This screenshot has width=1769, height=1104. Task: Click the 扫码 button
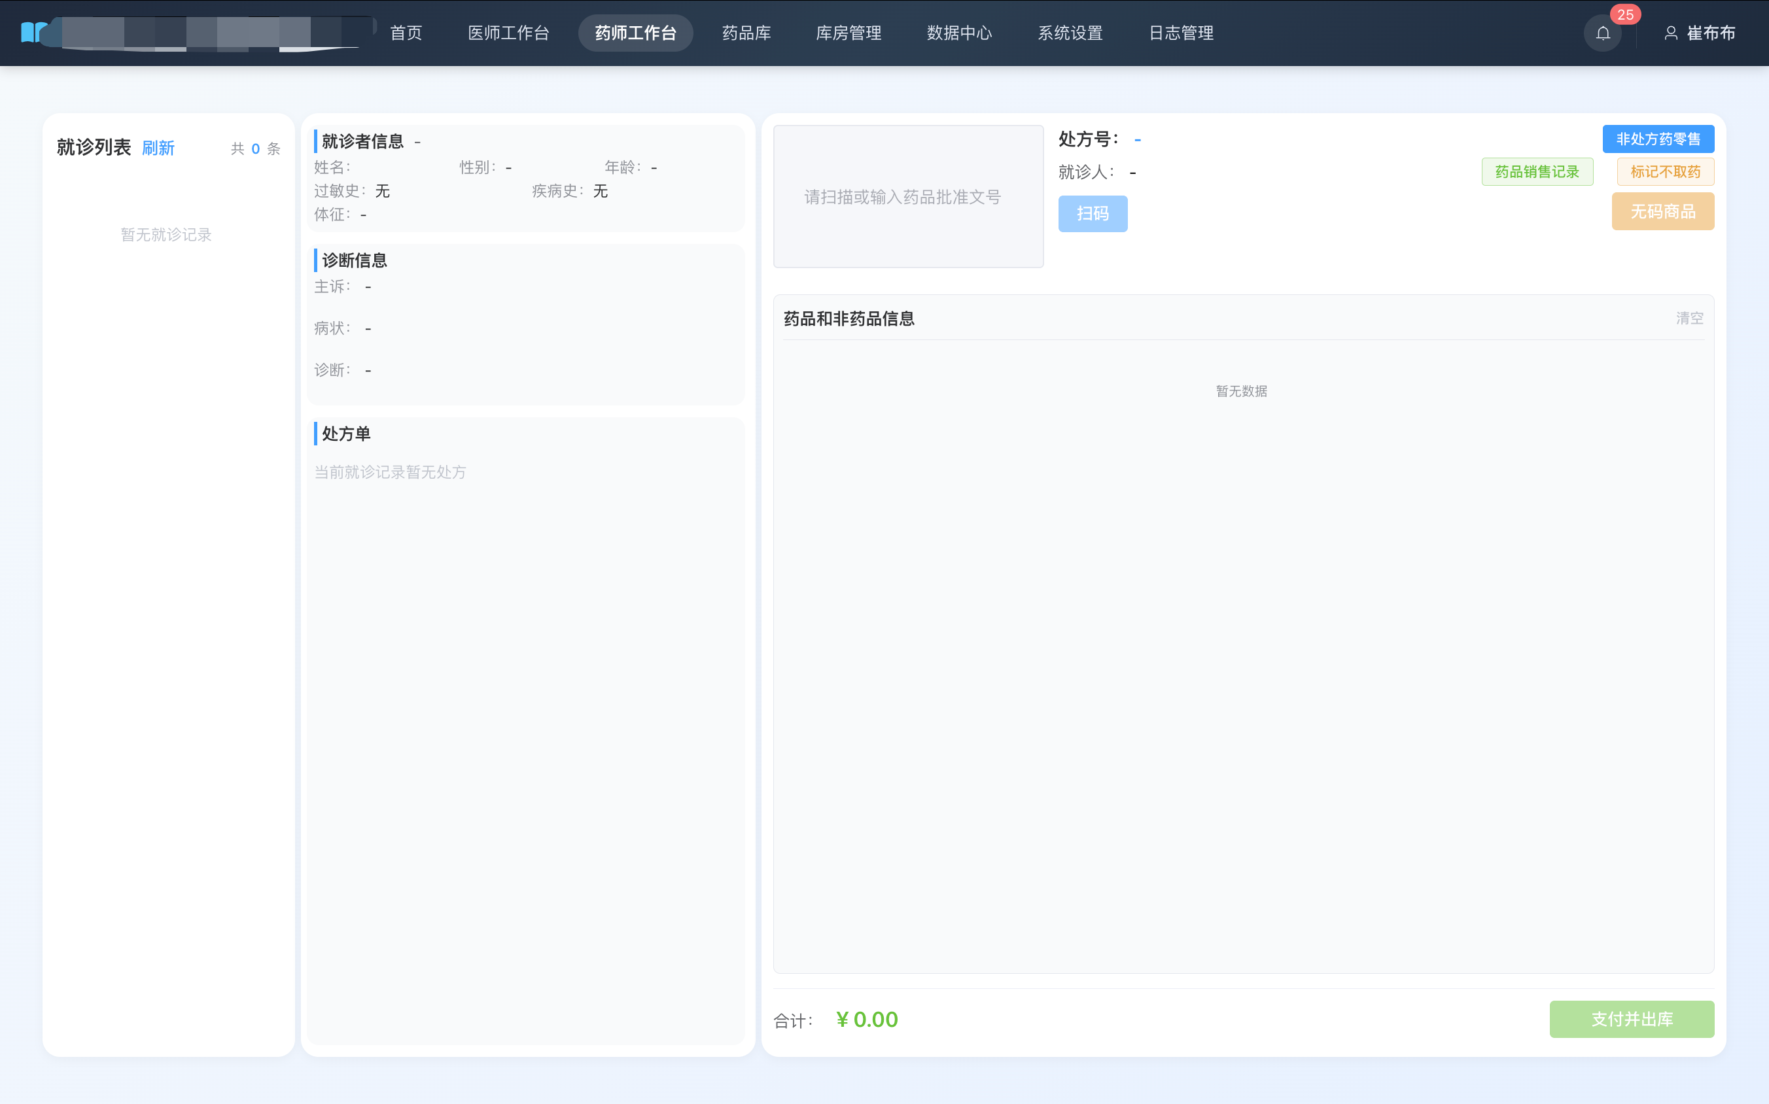(1093, 214)
